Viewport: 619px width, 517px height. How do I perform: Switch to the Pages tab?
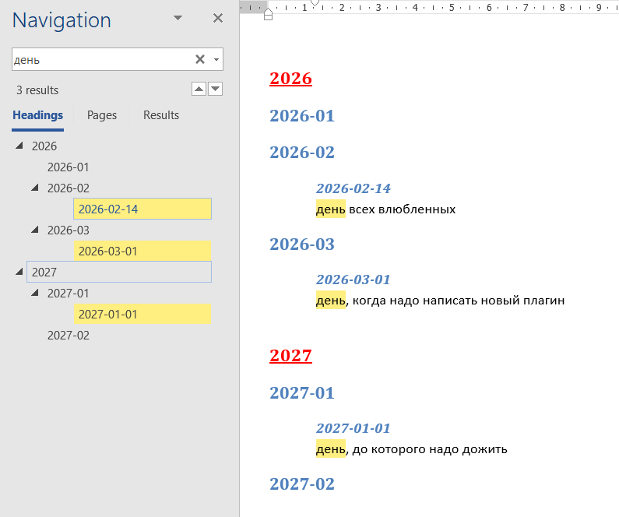point(102,115)
